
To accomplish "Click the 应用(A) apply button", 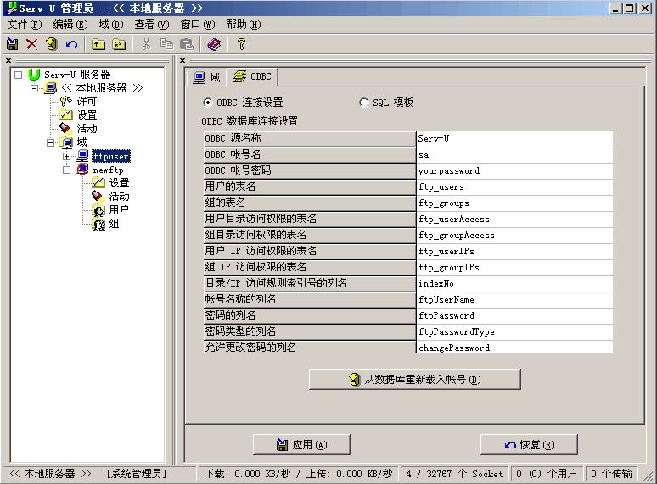I will (302, 445).
